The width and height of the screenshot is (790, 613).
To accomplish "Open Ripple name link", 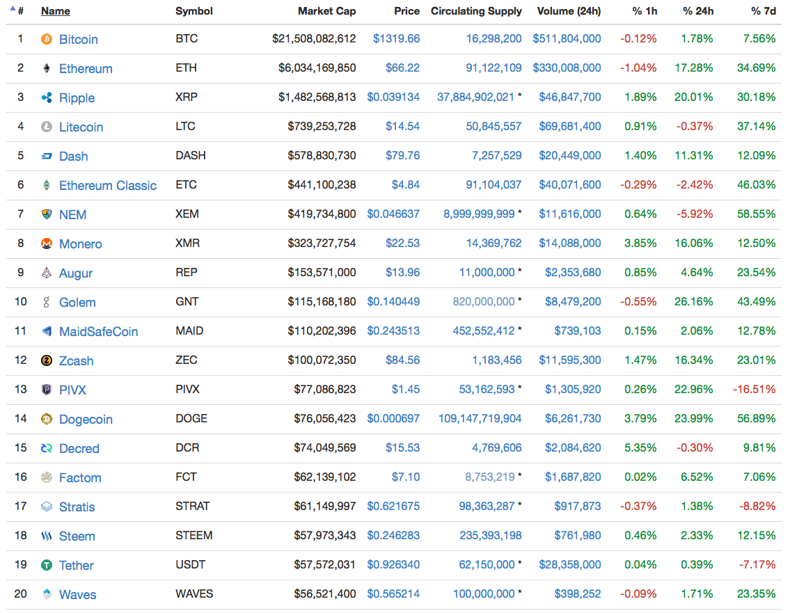I will click(77, 97).
